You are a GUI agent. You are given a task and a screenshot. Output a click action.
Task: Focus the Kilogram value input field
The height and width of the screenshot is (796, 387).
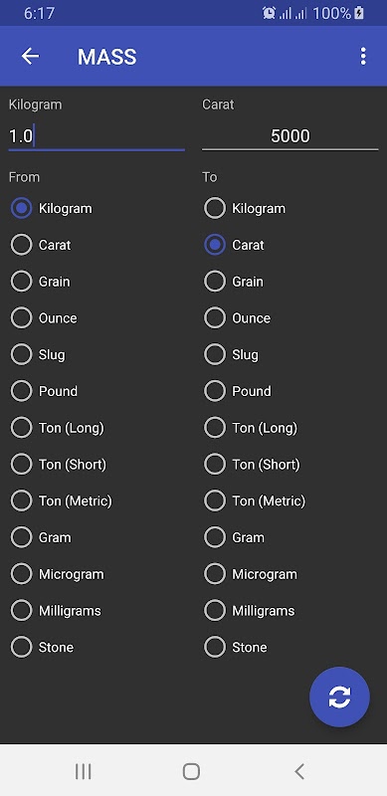[97, 136]
